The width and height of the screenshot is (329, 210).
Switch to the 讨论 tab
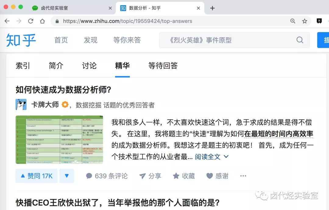pyautogui.click(x=89, y=66)
